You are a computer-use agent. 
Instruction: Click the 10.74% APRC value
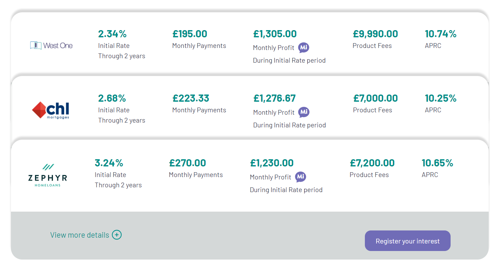click(441, 34)
